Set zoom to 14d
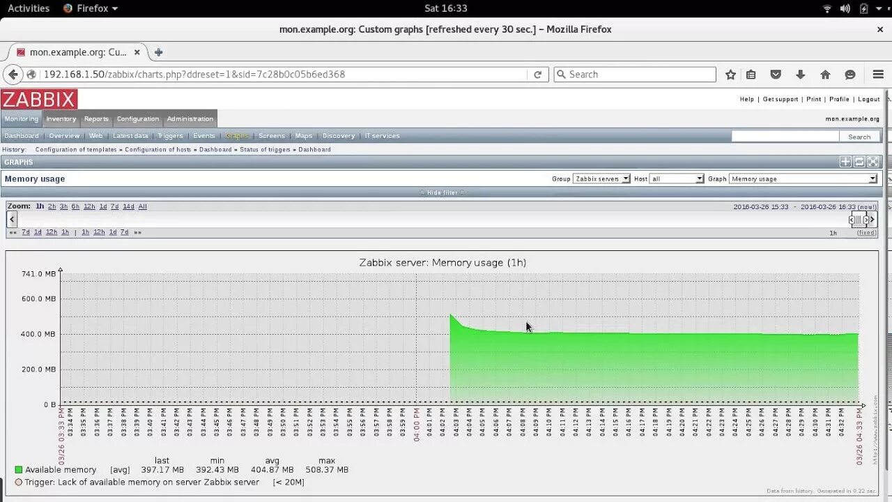This screenshot has width=892, height=502. pyautogui.click(x=128, y=206)
